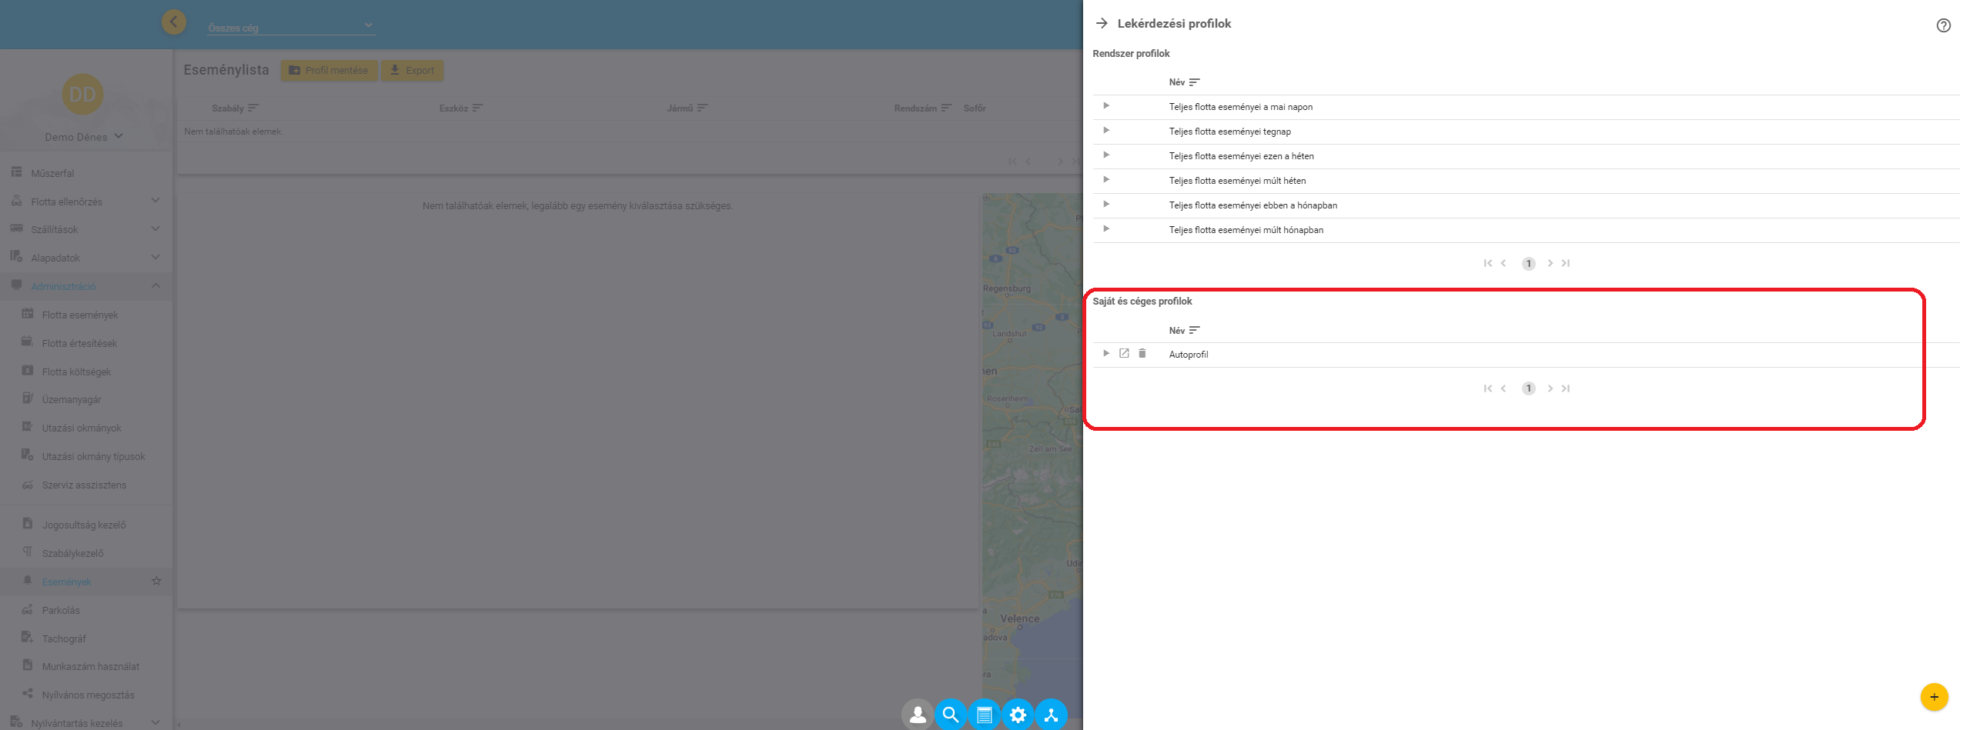
Task: Click the blue list view button
Action: 984,715
